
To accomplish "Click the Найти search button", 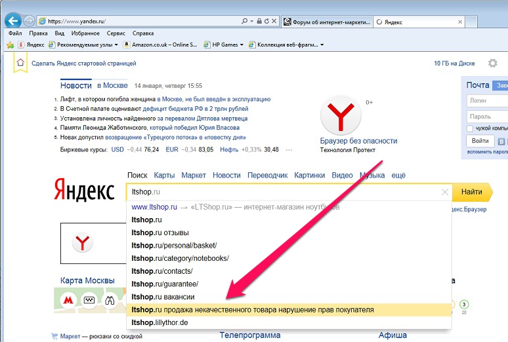I will (472, 192).
